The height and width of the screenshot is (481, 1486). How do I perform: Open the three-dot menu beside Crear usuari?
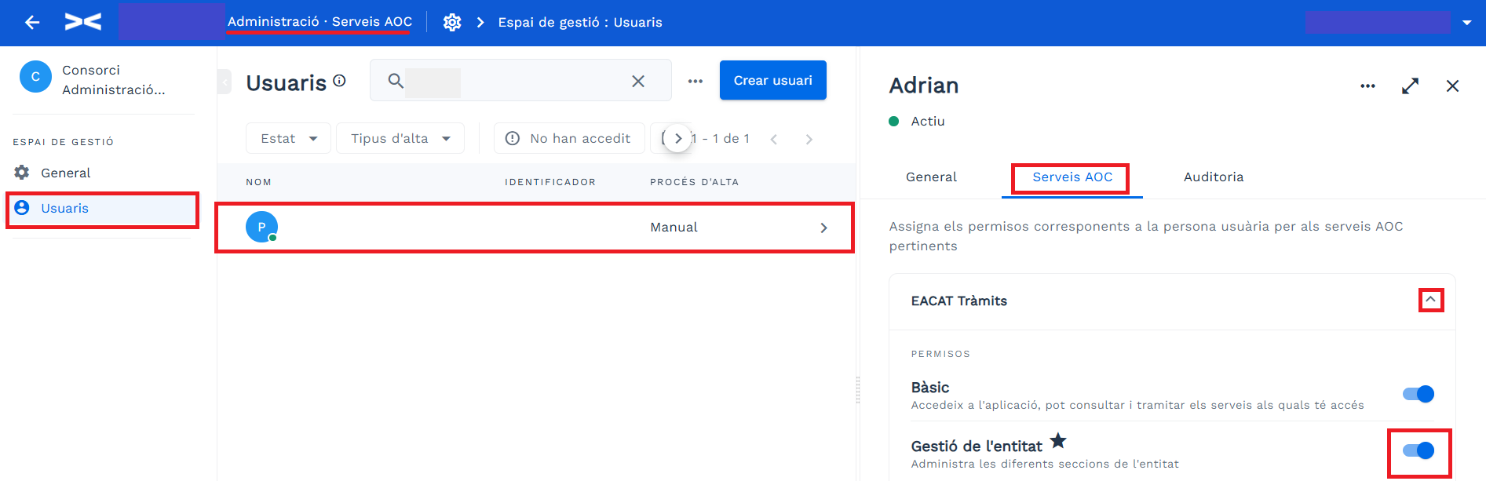tap(696, 81)
